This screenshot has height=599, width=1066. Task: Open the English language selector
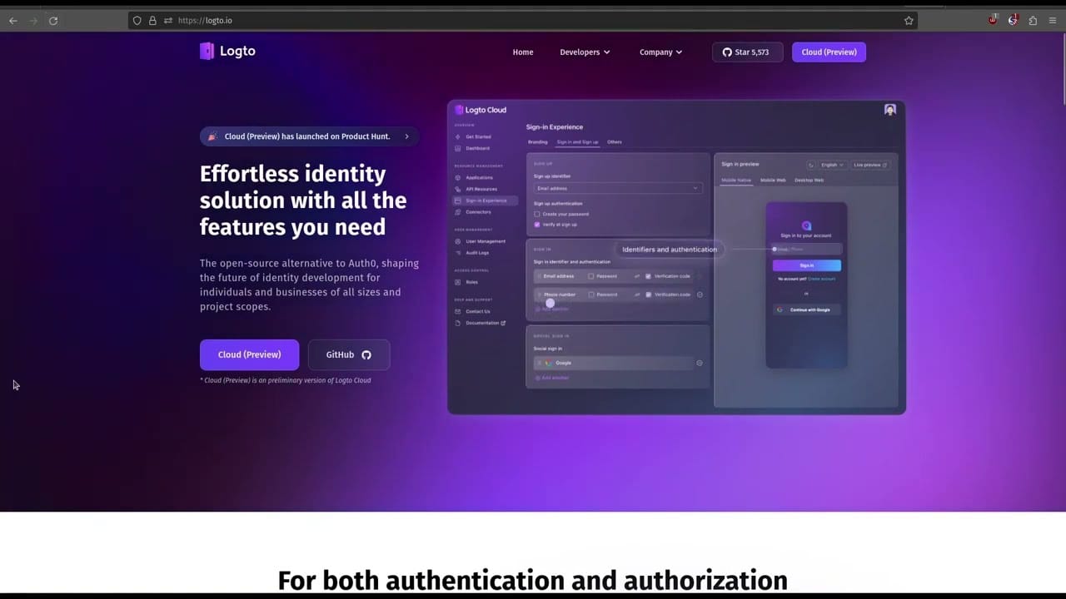tap(830, 165)
